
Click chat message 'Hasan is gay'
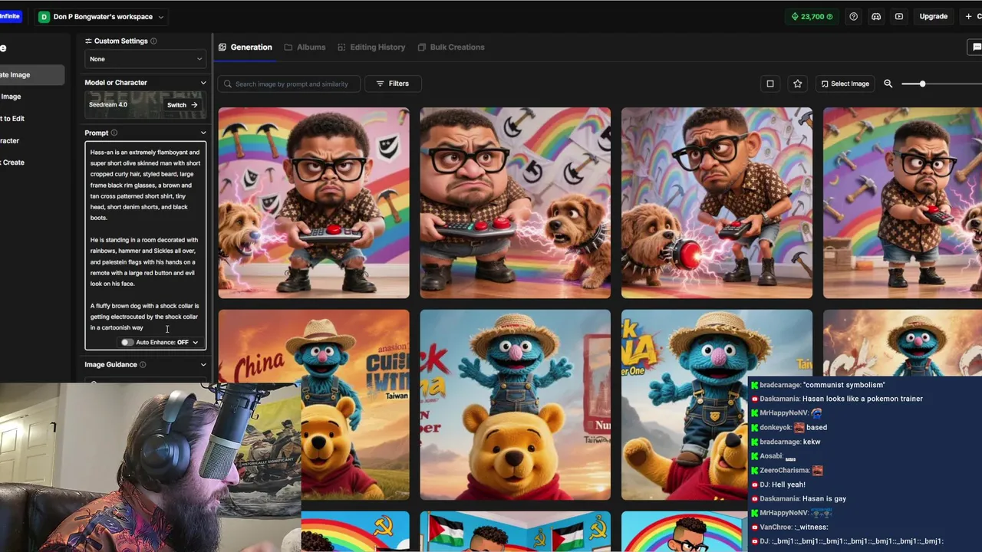tap(824, 498)
